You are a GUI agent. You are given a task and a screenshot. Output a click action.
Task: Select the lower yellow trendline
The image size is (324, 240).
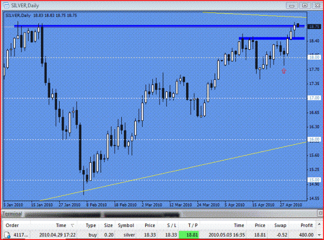pyautogui.click(x=173, y=171)
